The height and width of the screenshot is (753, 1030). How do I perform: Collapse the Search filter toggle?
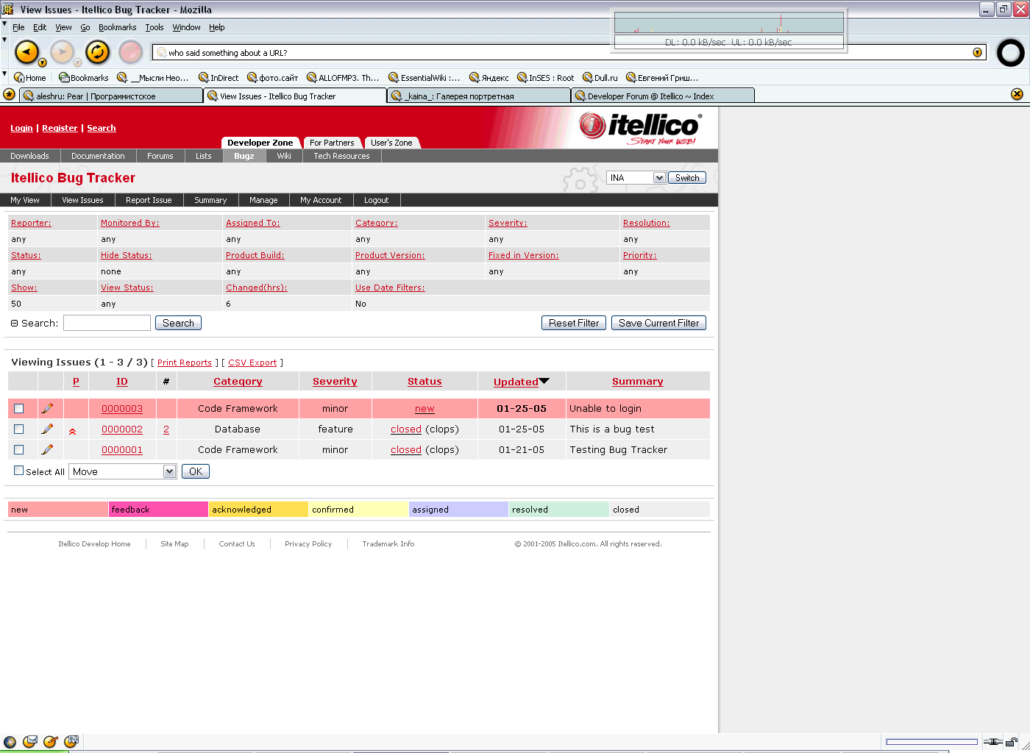point(15,324)
